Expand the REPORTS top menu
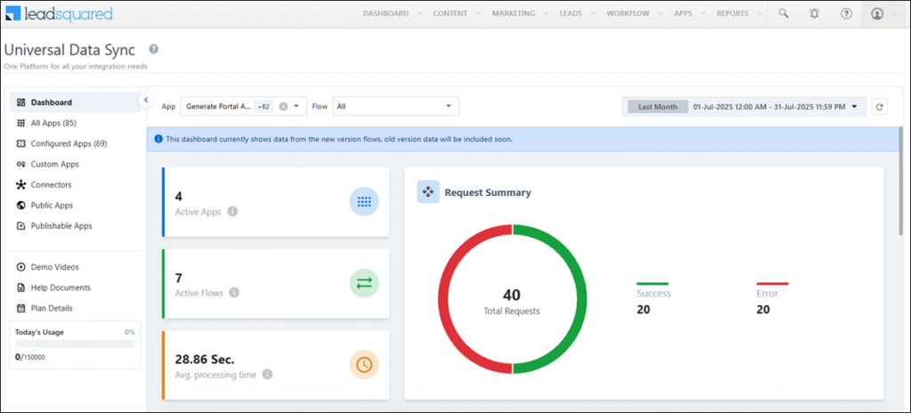 [739, 13]
